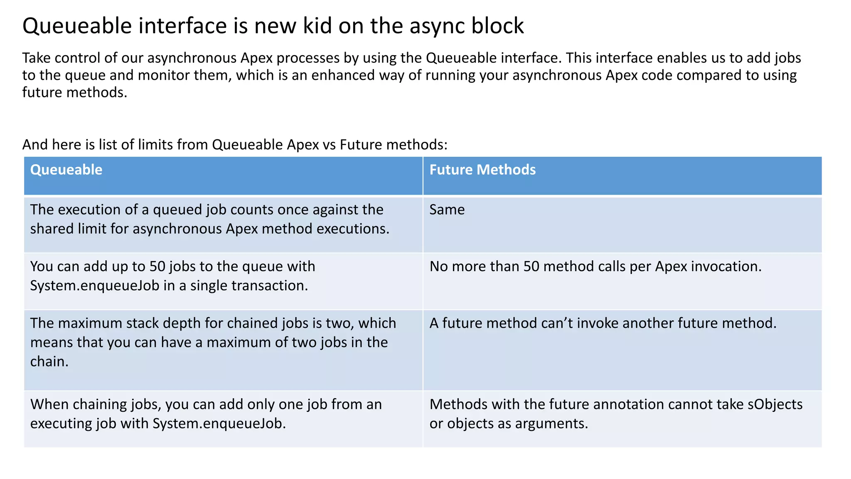This screenshot has width=851, height=479.
Task: Click the word 'chain.' in third row
Action: pyautogui.click(x=49, y=361)
